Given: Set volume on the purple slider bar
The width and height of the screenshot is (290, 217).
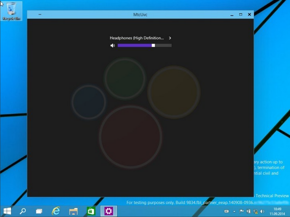Looking at the screenshot, I should click(x=144, y=46).
